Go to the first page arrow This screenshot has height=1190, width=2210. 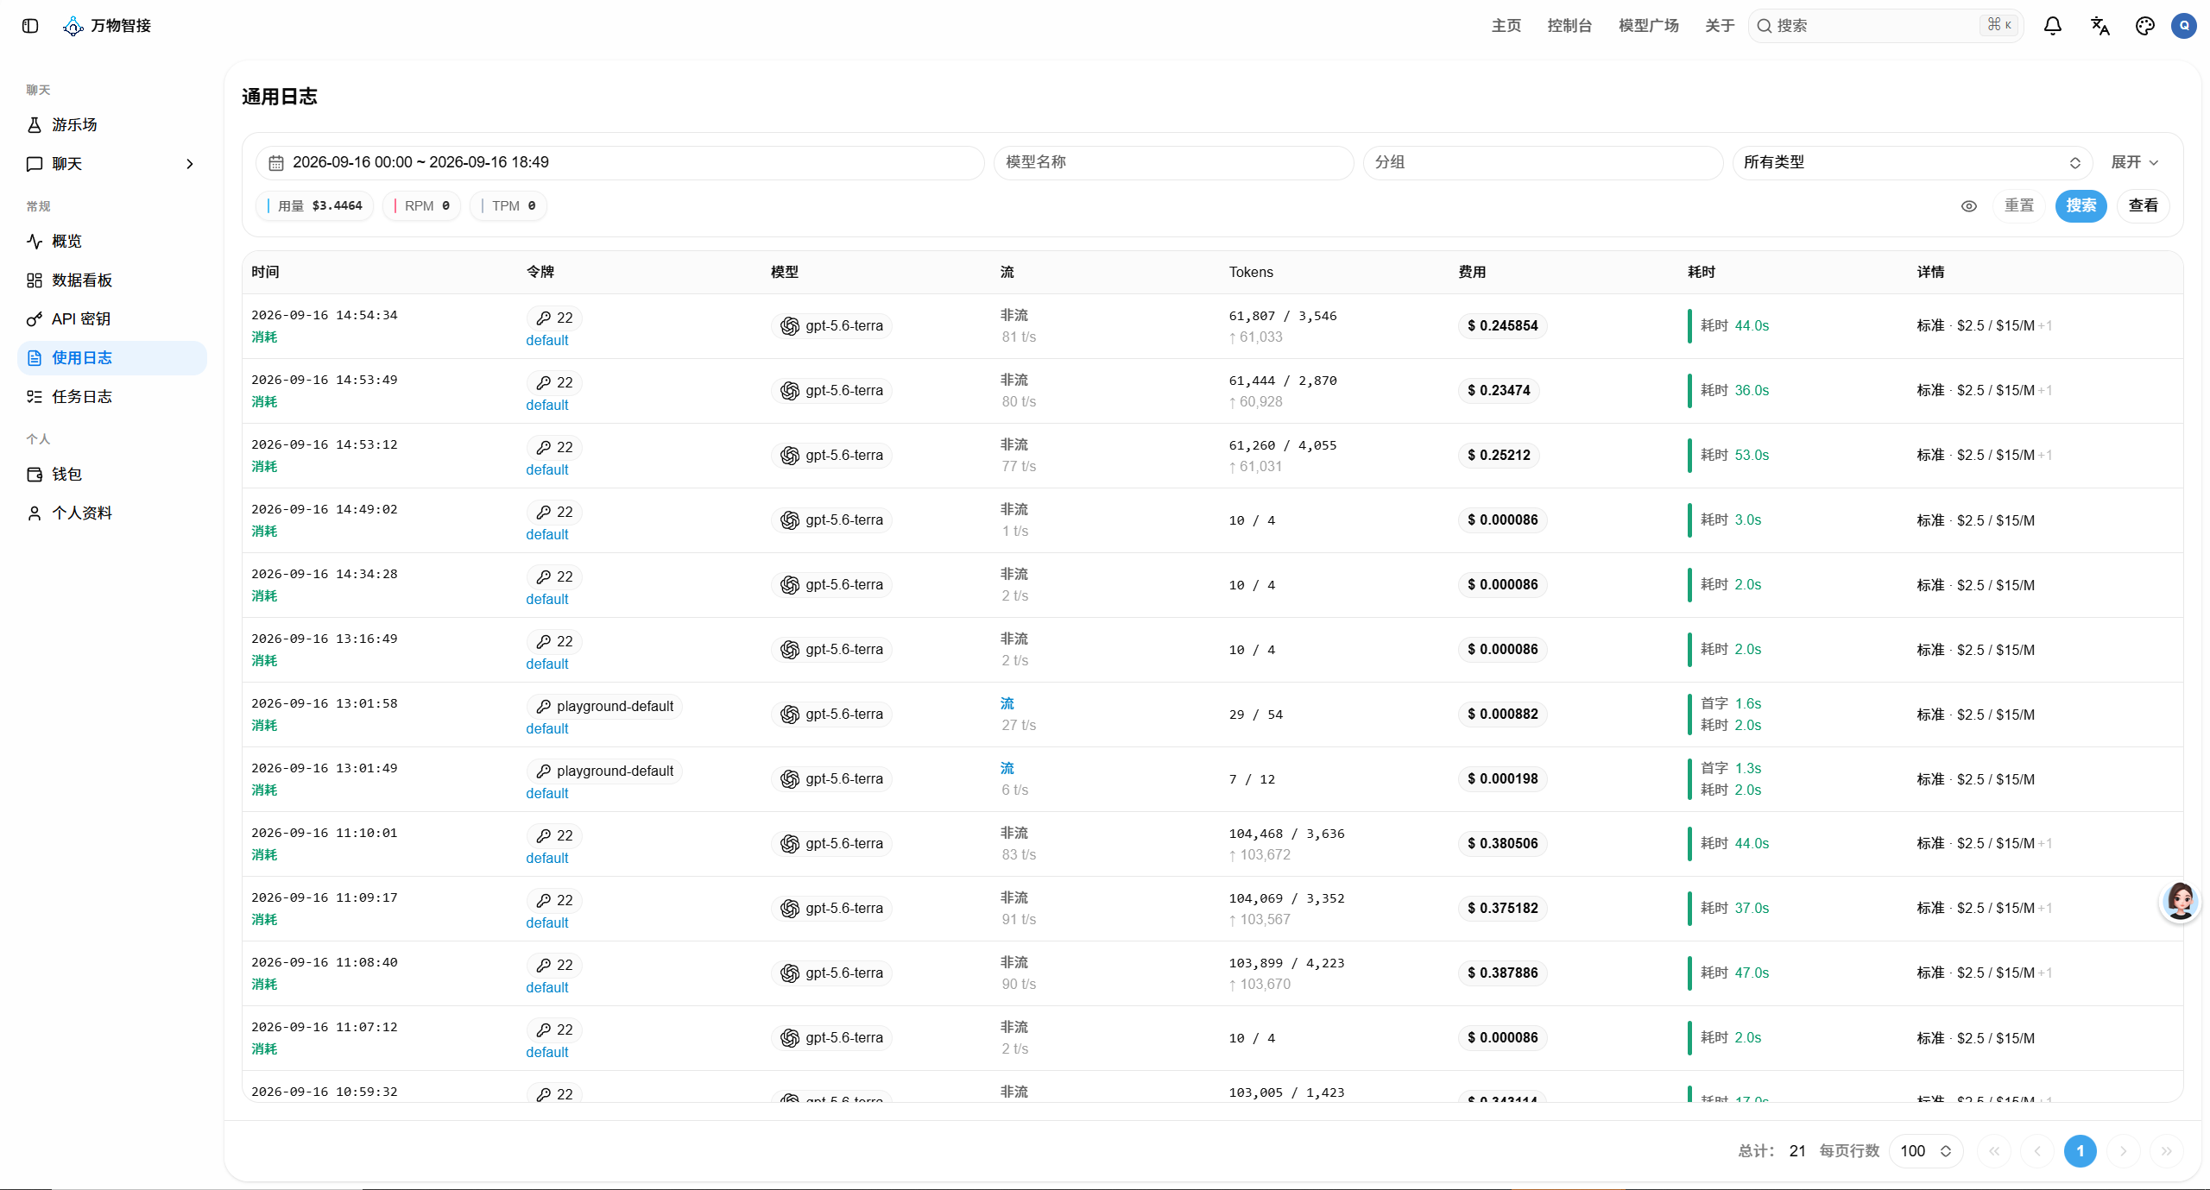point(1994,1151)
